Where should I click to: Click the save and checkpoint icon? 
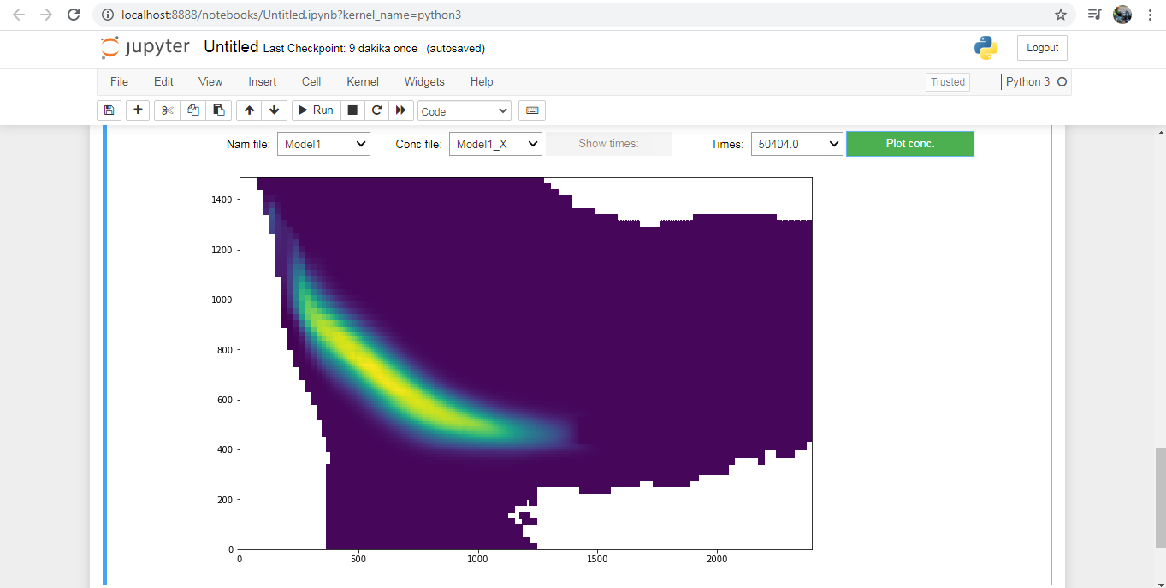click(109, 110)
